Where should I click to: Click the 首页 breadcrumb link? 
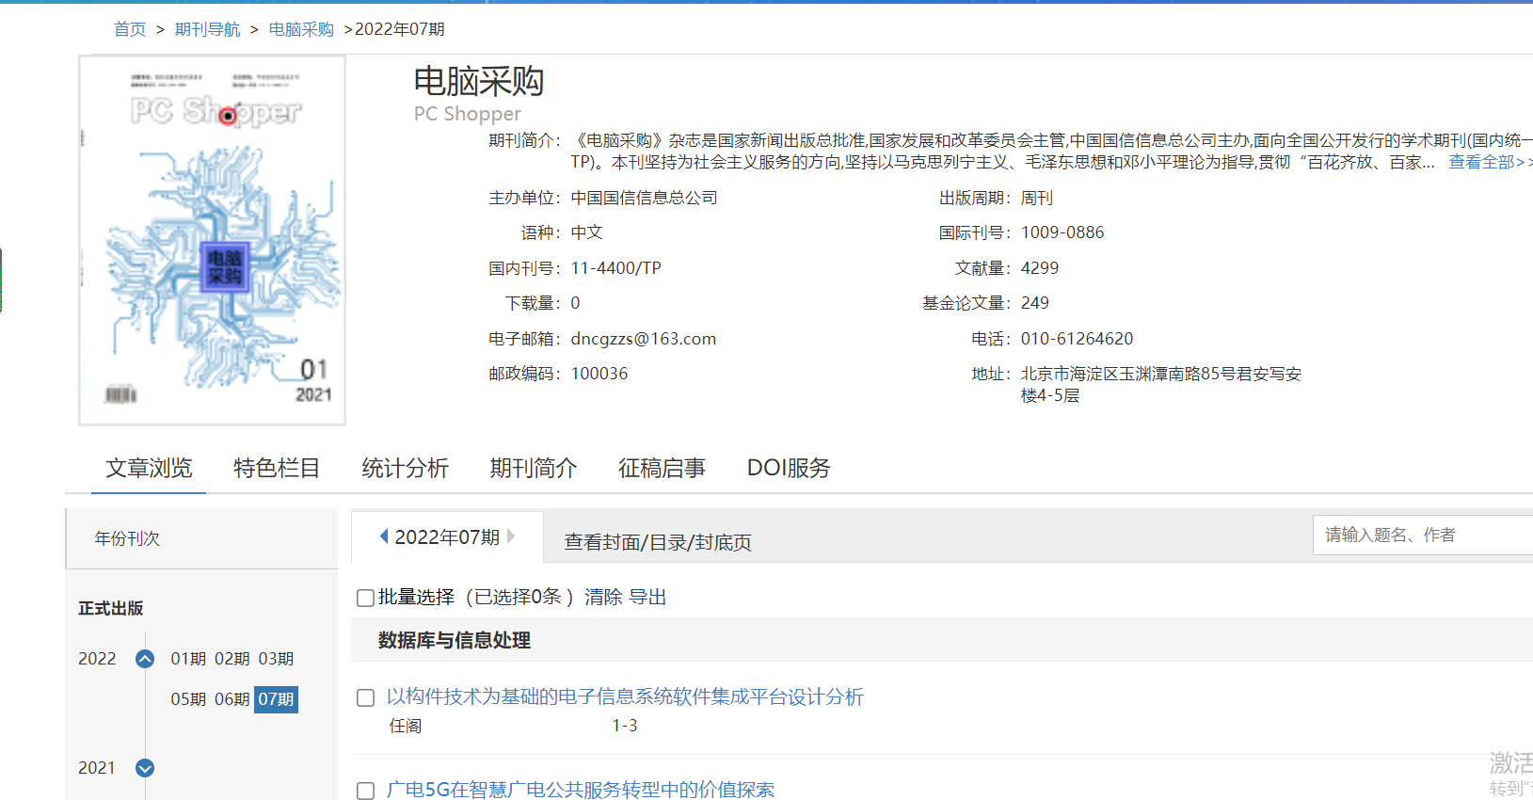click(x=130, y=29)
